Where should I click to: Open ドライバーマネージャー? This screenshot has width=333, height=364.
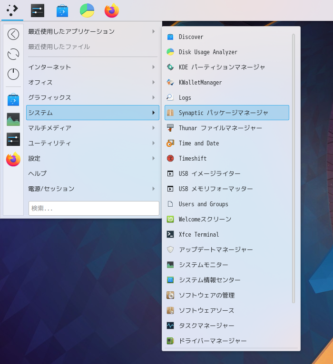(227, 341)
